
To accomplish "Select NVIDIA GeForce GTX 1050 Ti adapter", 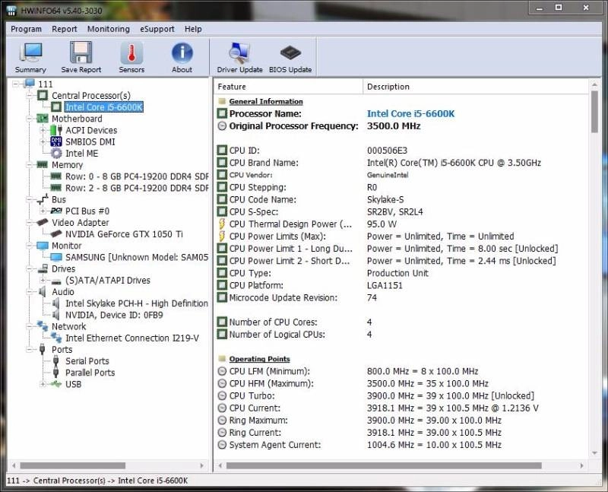I will tap(124, 234).
